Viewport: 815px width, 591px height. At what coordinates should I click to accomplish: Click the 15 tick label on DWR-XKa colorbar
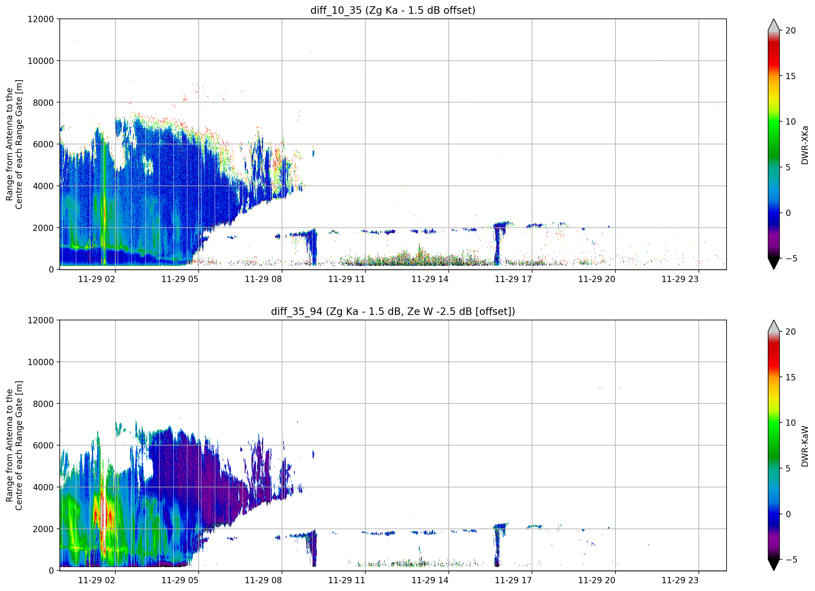coord(791,76)
